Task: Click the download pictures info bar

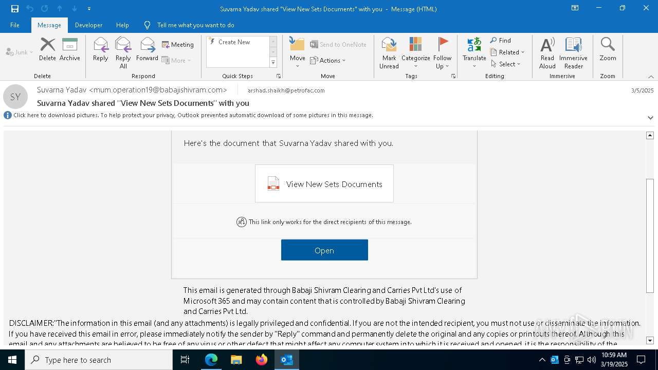Action: point(193,115)
